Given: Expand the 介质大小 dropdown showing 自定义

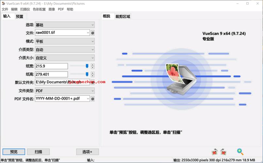Looking at the screenshot, I should (x=65, y=58).
